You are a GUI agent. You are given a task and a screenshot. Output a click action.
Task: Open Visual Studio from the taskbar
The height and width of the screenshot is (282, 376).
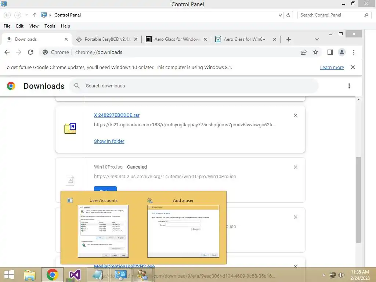click(75, 275)
